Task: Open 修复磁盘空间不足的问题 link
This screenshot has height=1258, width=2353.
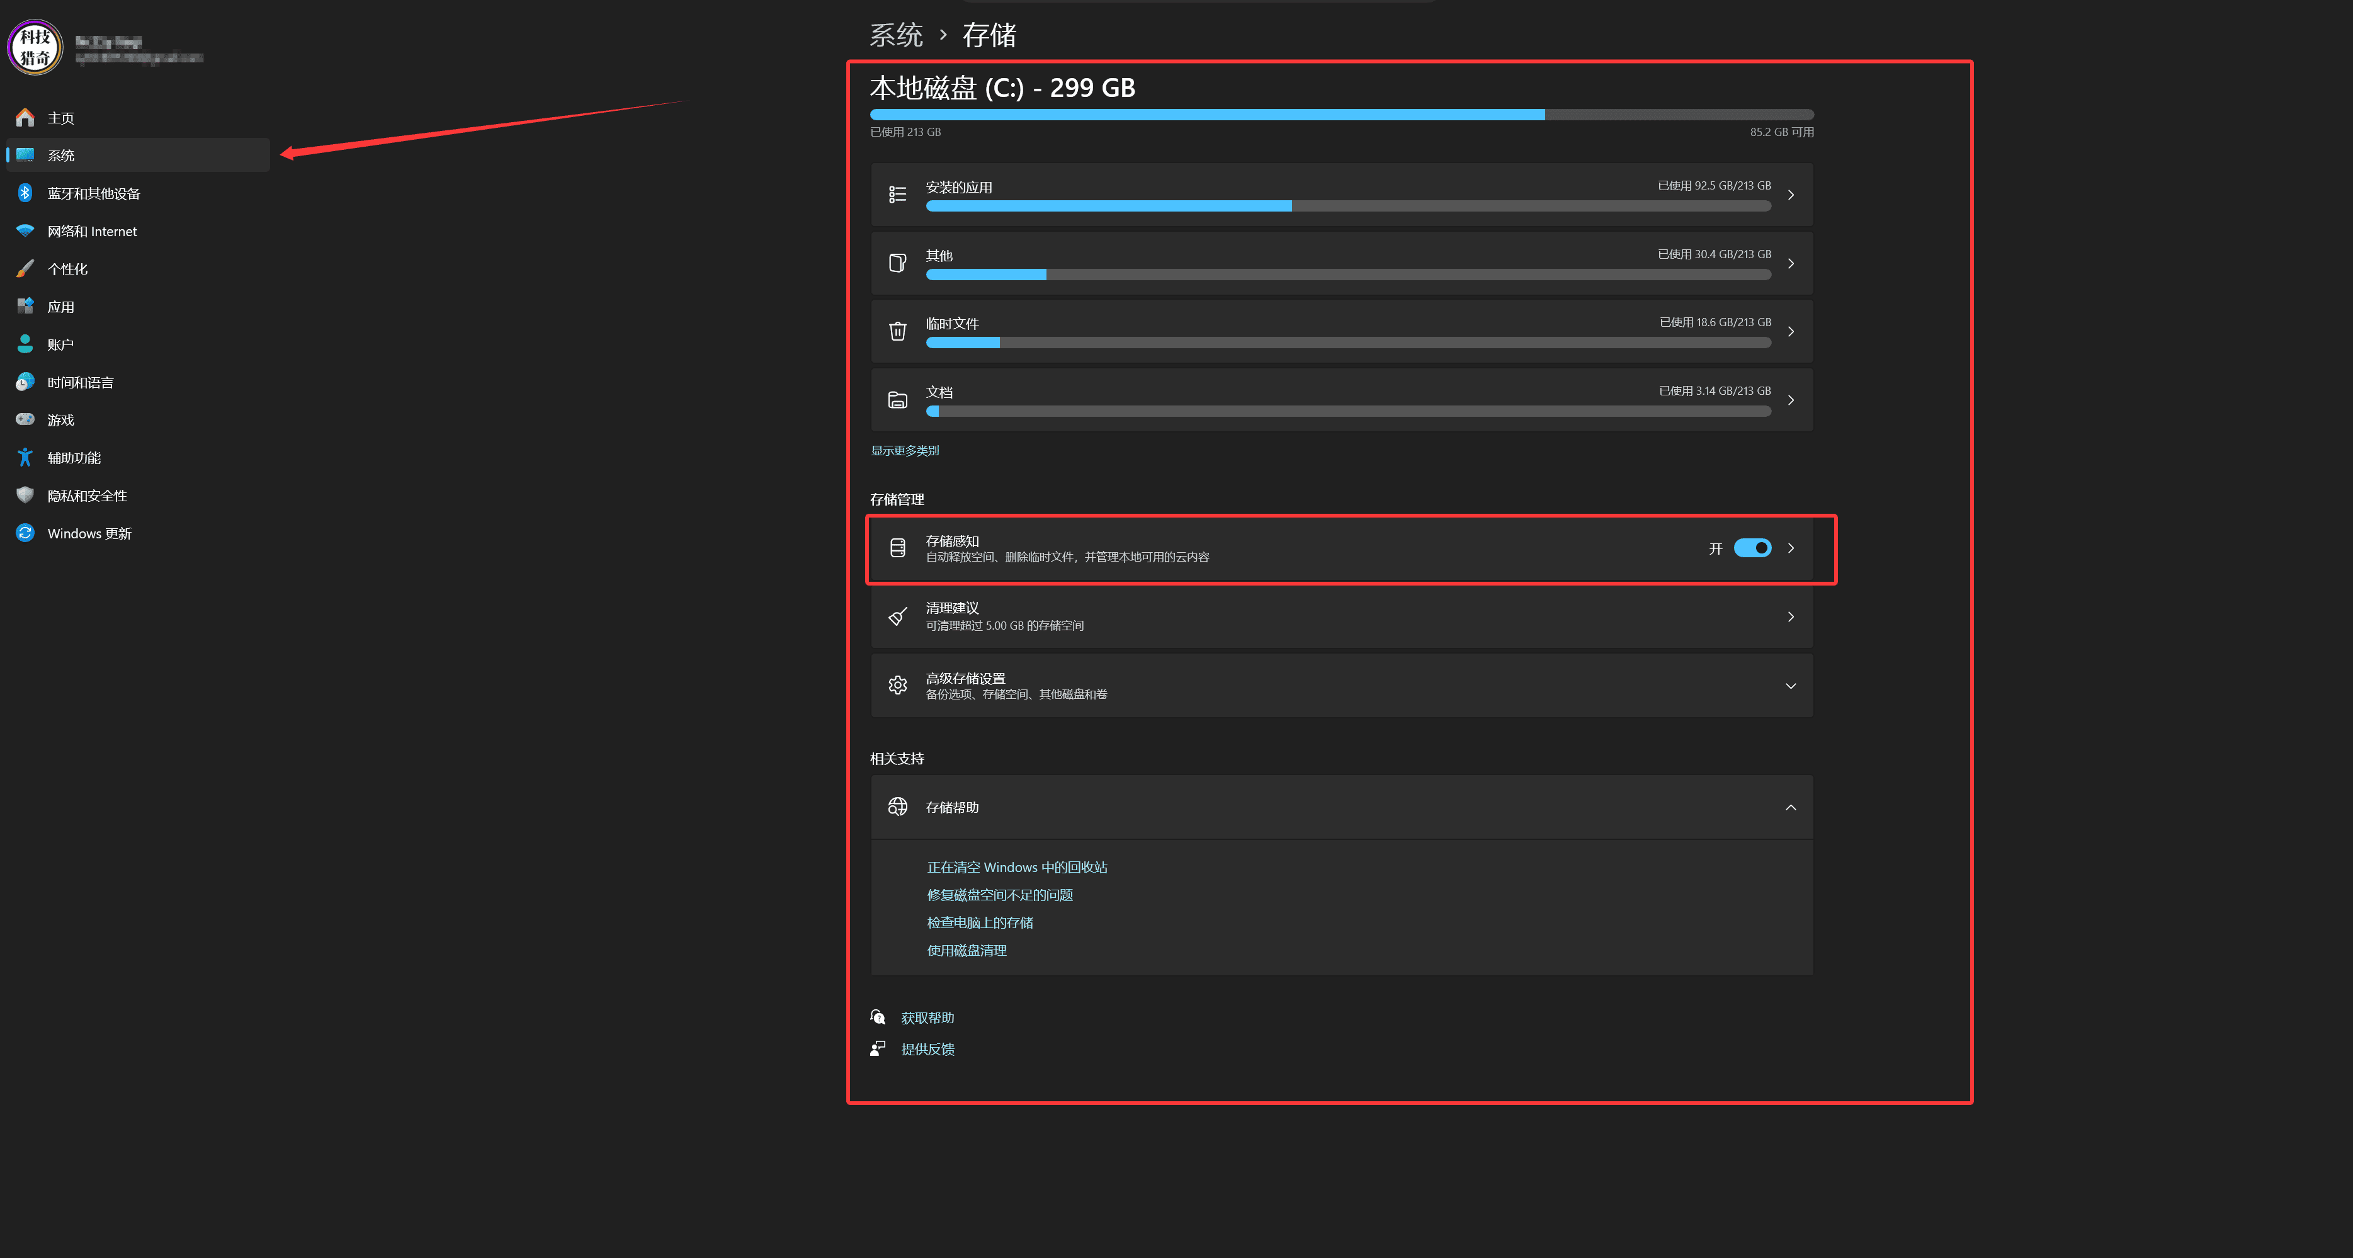Action: pyautogui.click(x=999, y=895)
